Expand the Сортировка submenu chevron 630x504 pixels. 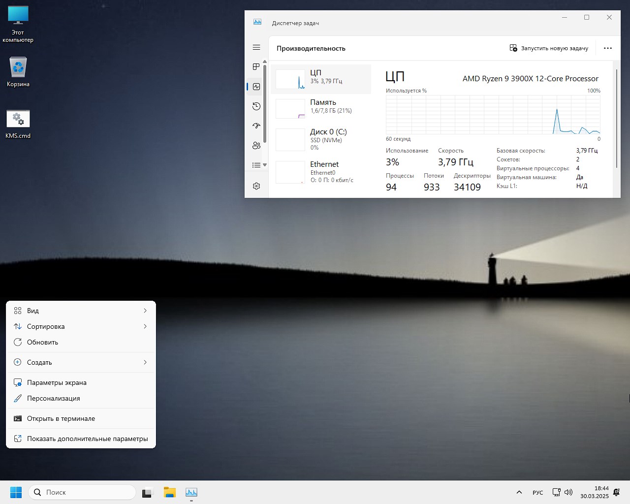[x=145, y=326]
